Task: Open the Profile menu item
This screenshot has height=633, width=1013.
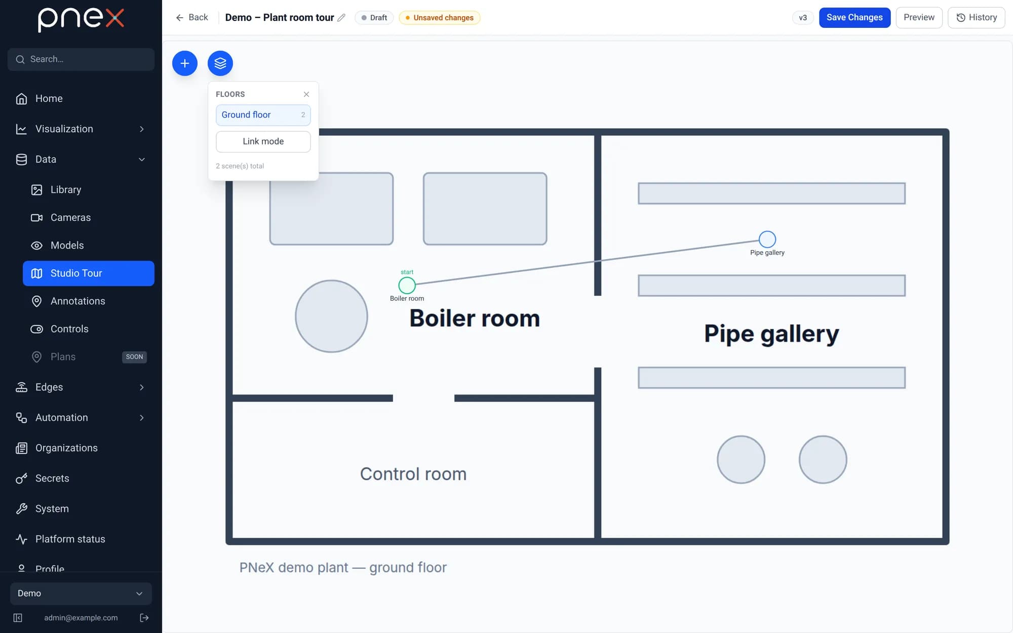Action: [x=81, y=567]
